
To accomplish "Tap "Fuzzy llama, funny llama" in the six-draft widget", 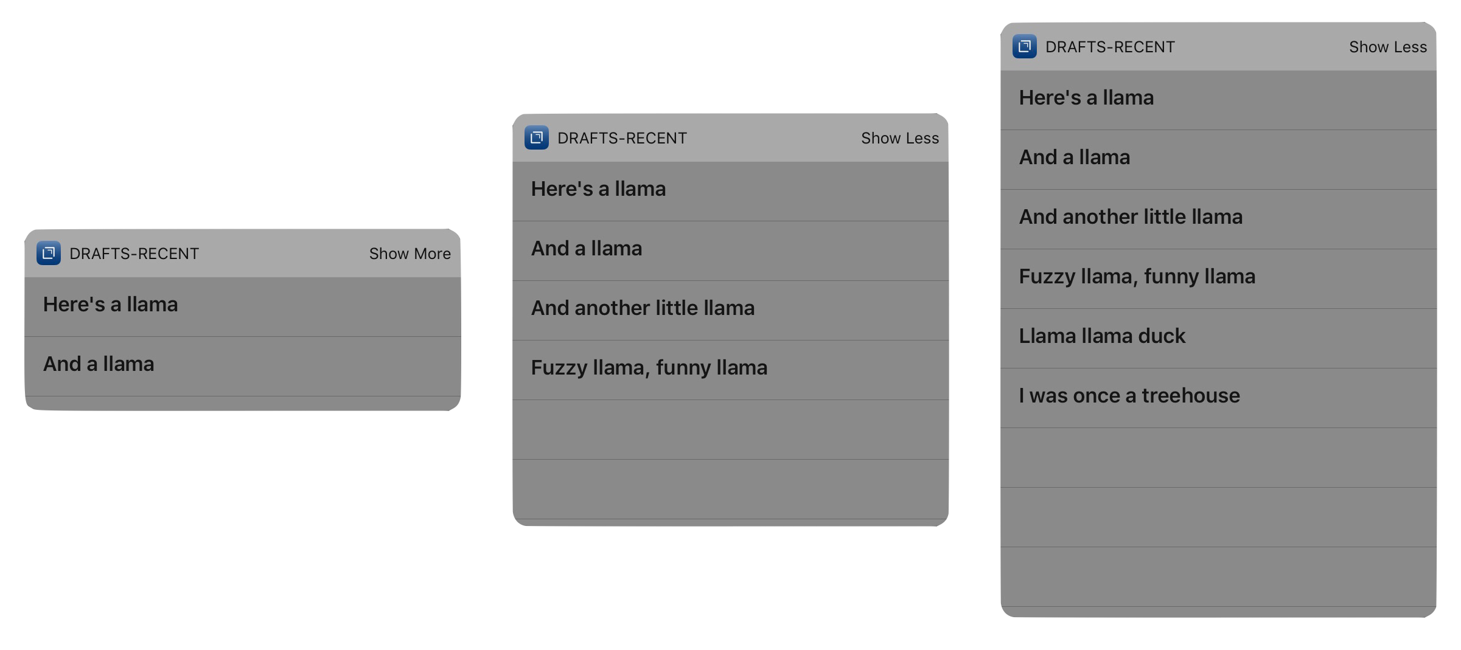I will coord(1137,277).
